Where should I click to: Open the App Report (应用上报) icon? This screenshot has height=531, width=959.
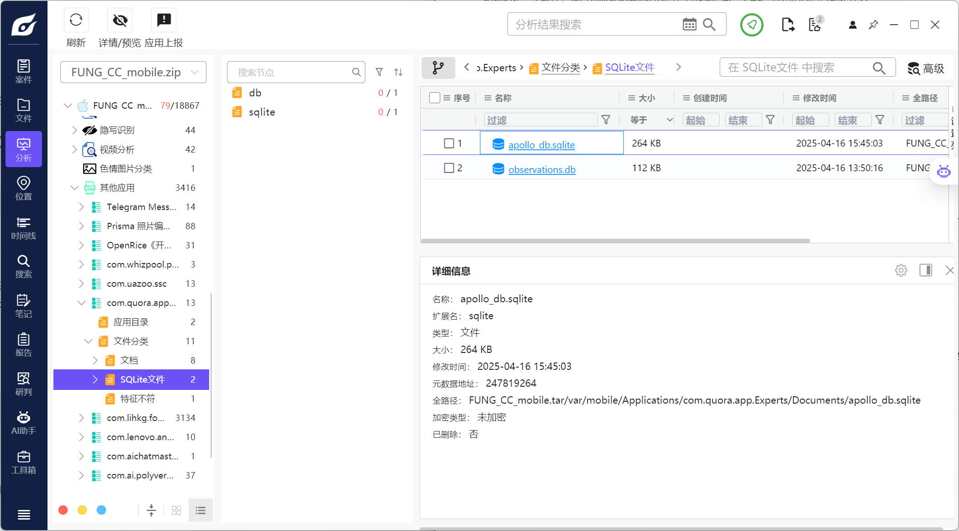tap(163, 20)
